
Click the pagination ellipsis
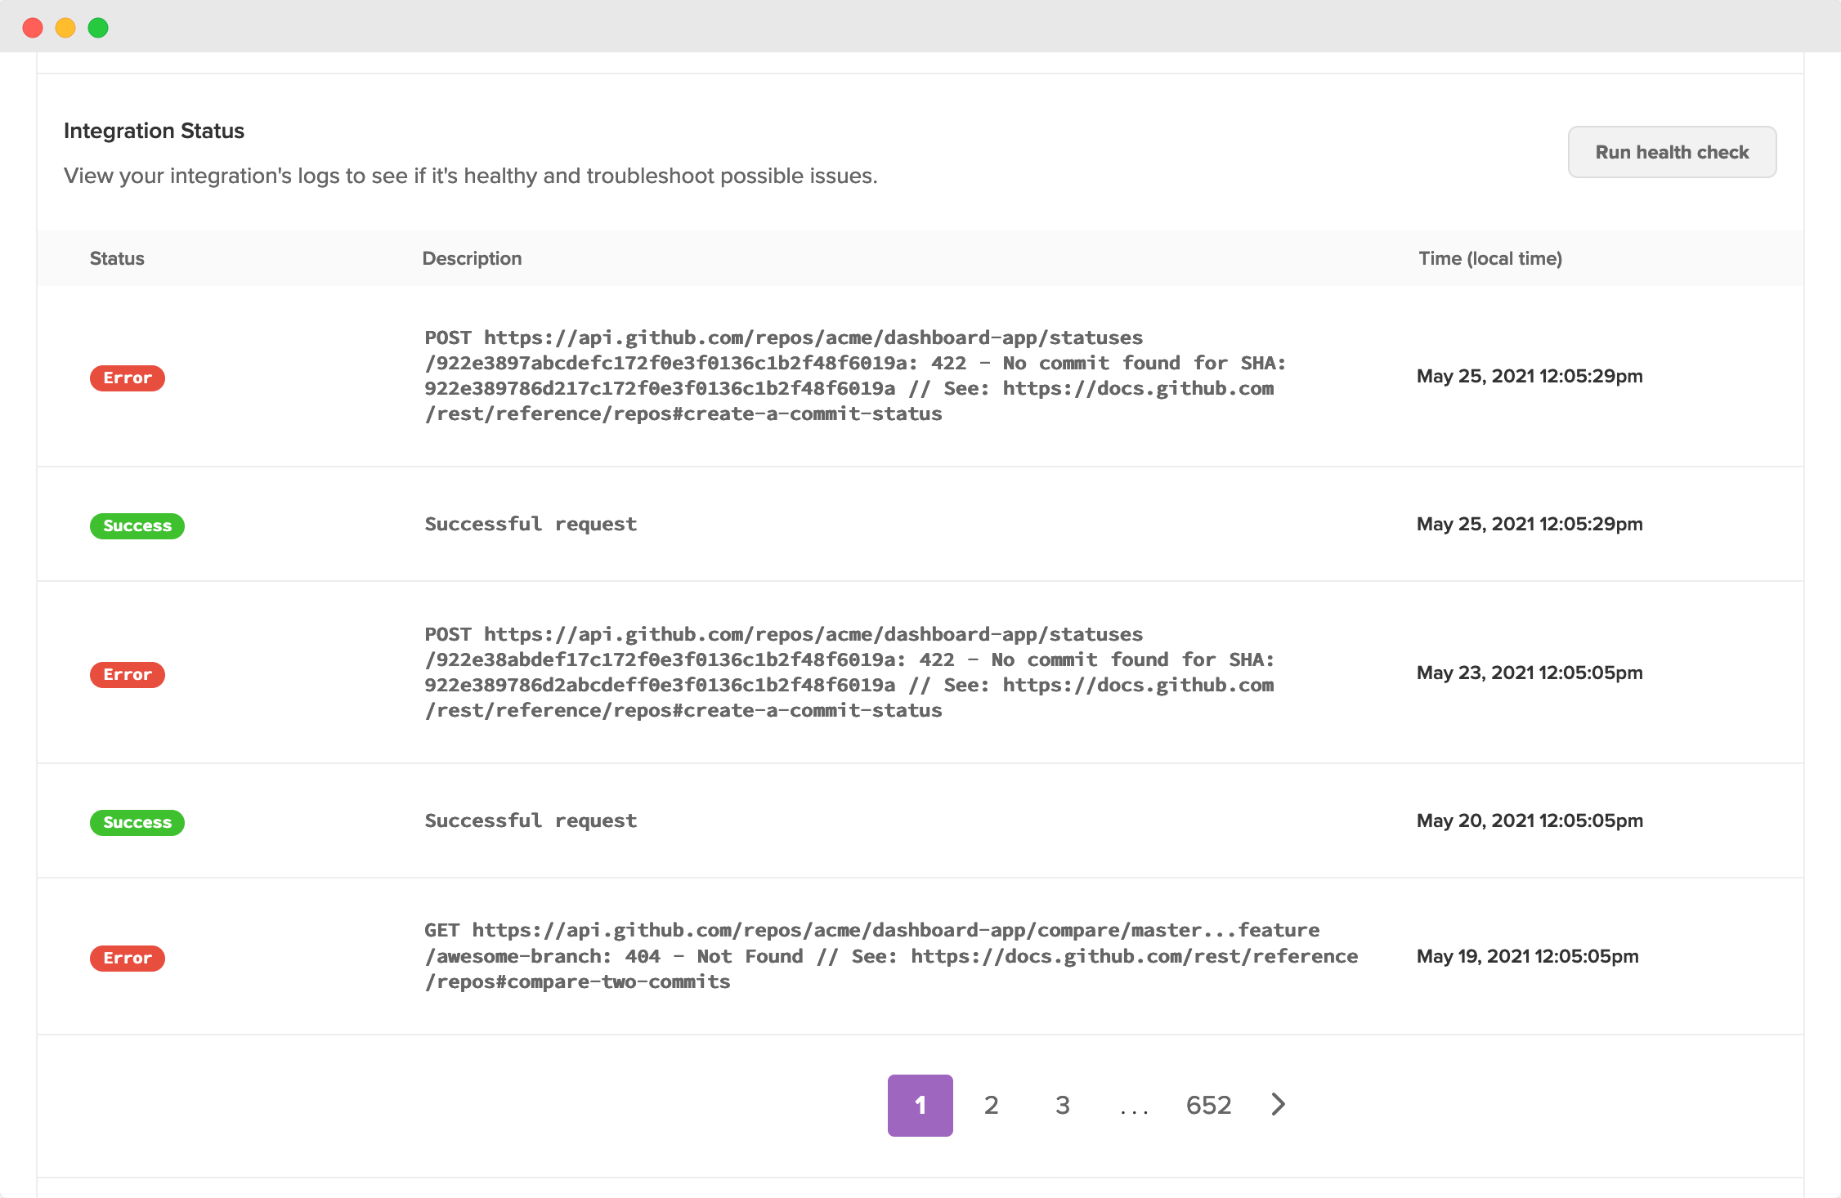coord(1134,1106)
